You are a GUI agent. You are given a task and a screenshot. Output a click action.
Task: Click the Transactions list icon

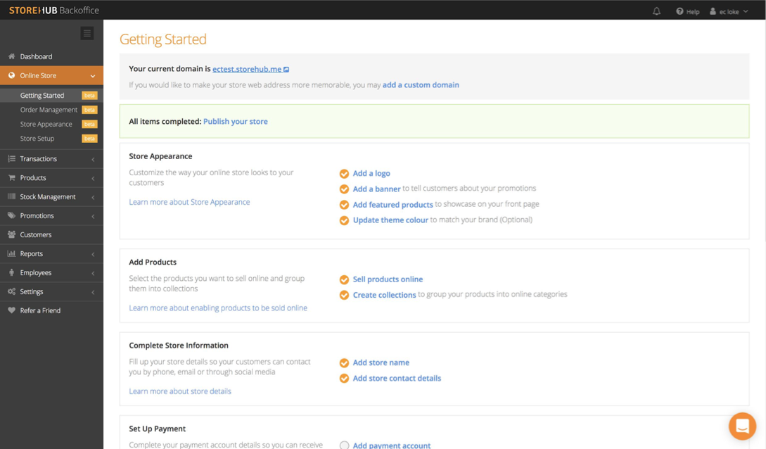pyautogui.click(x=12, y=158)
